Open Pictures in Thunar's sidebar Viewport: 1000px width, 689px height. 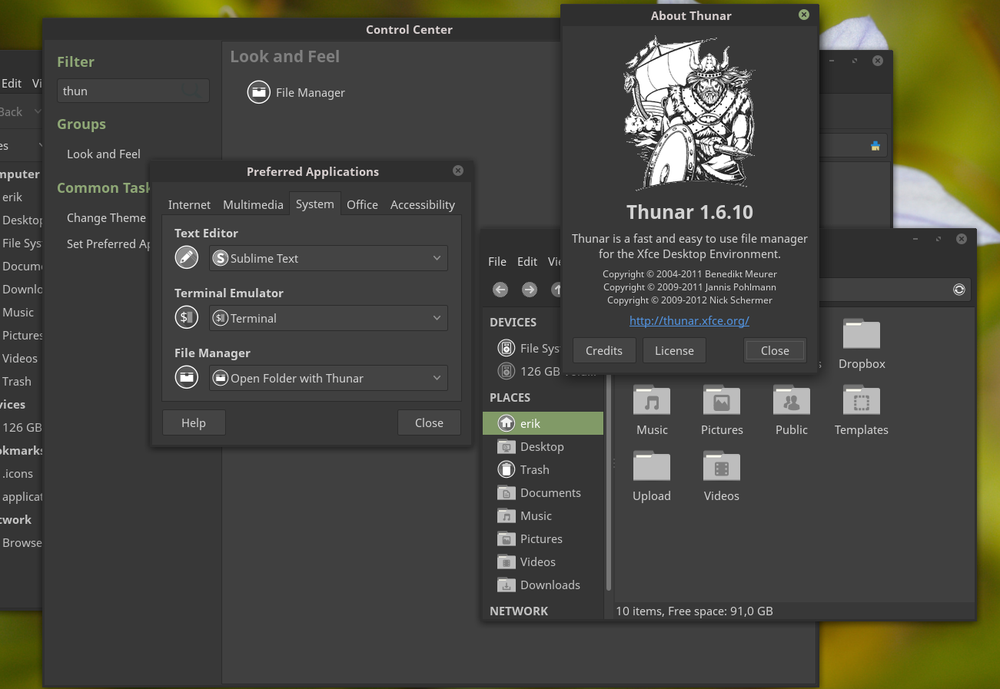[543, 538]
